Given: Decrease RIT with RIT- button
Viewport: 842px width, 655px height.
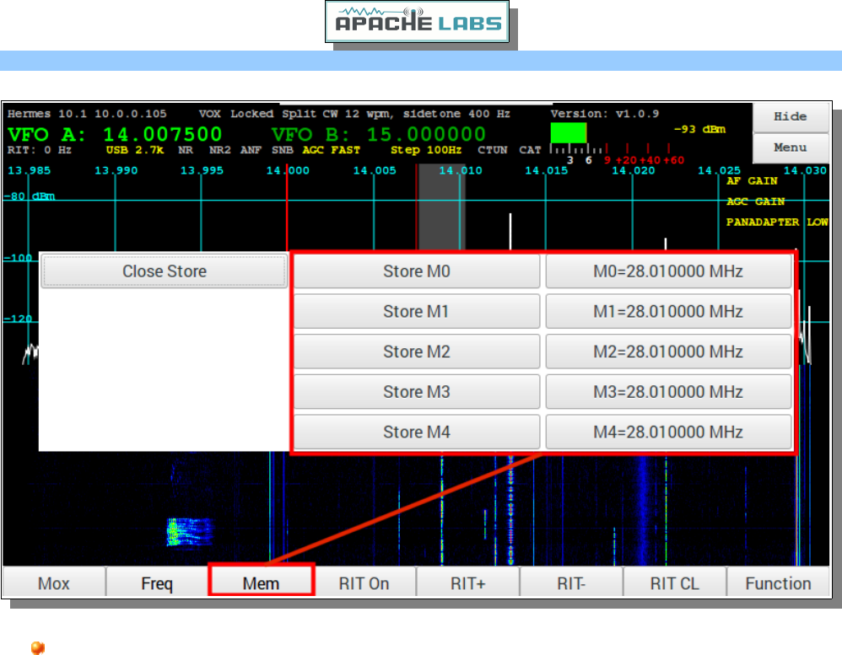Looking at the screenshot, I should point(571,583).
